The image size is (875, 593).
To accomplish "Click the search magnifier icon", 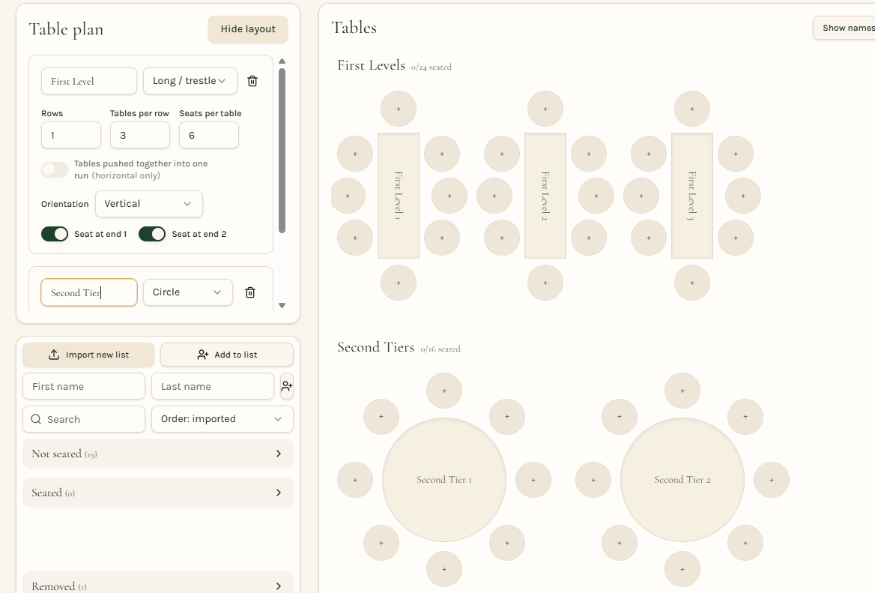I will tap(36, 419).
